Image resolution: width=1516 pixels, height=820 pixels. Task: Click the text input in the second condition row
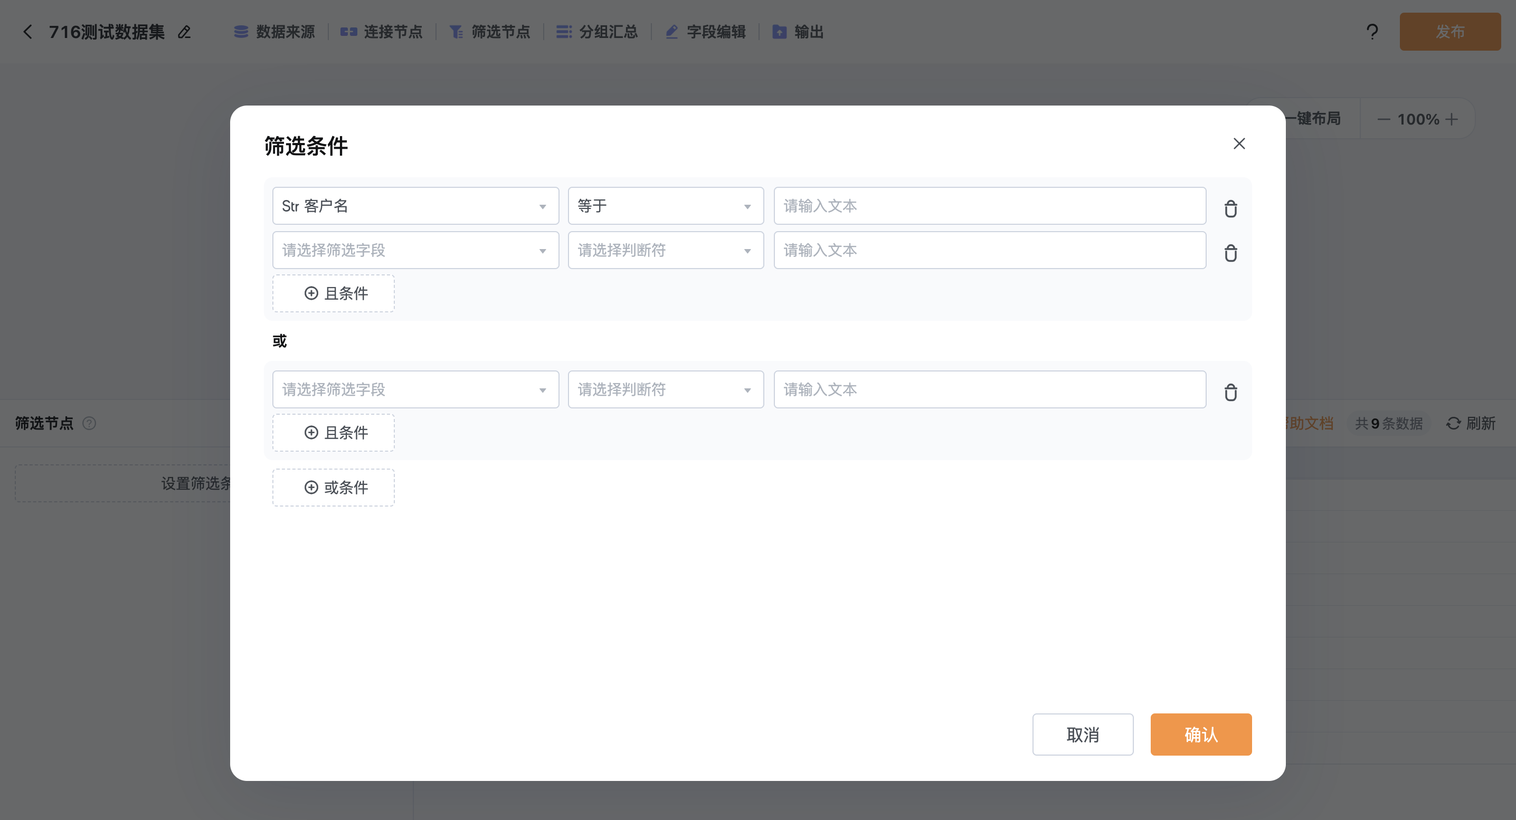990,250
